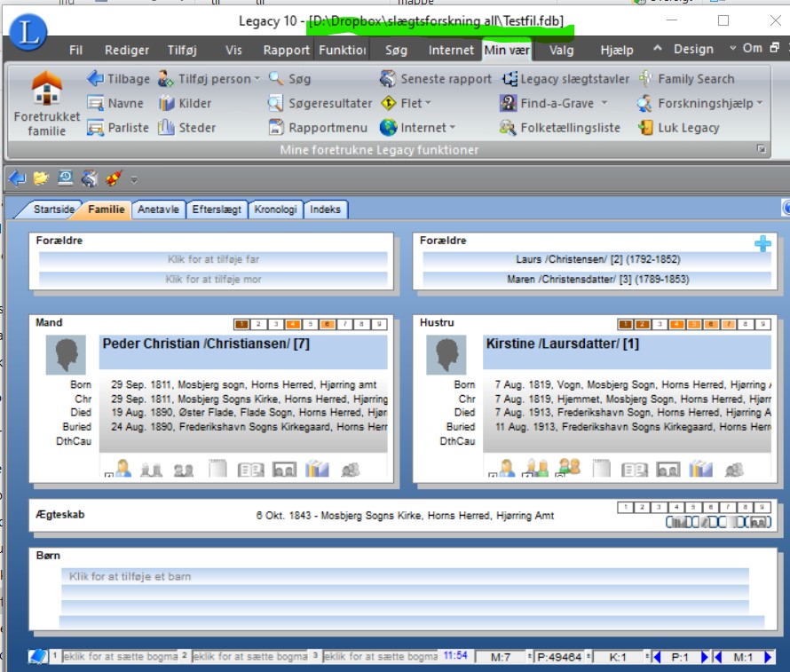Expand the Flet dropdown
This screenshot has width=790, height=672.
[x=428, y=103]
